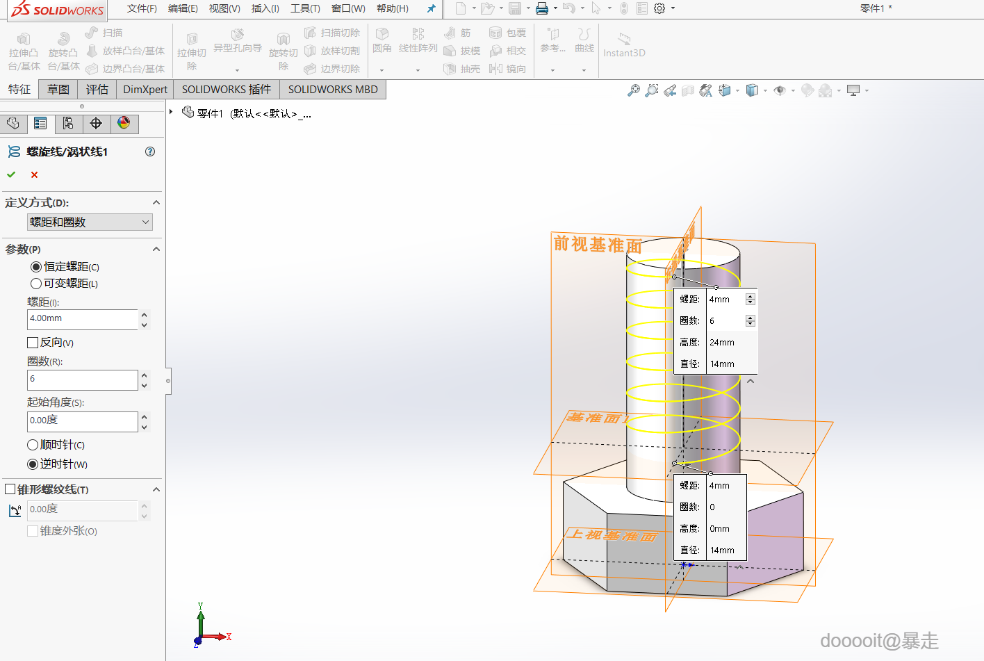984x661 pixels.
Task: Collapse the 参数 section
Action: click(x=156, y=249)
